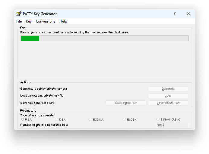Click the Load button
Image resolution: width=209 pixels, height=154 pixels.
tap(168, 96)
